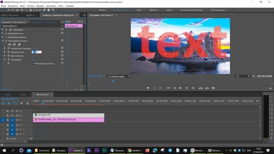This screenshot has width=274, height=154.
Task: Toggle animation stopwatch for Высота блока
Action: pos(9,56)
